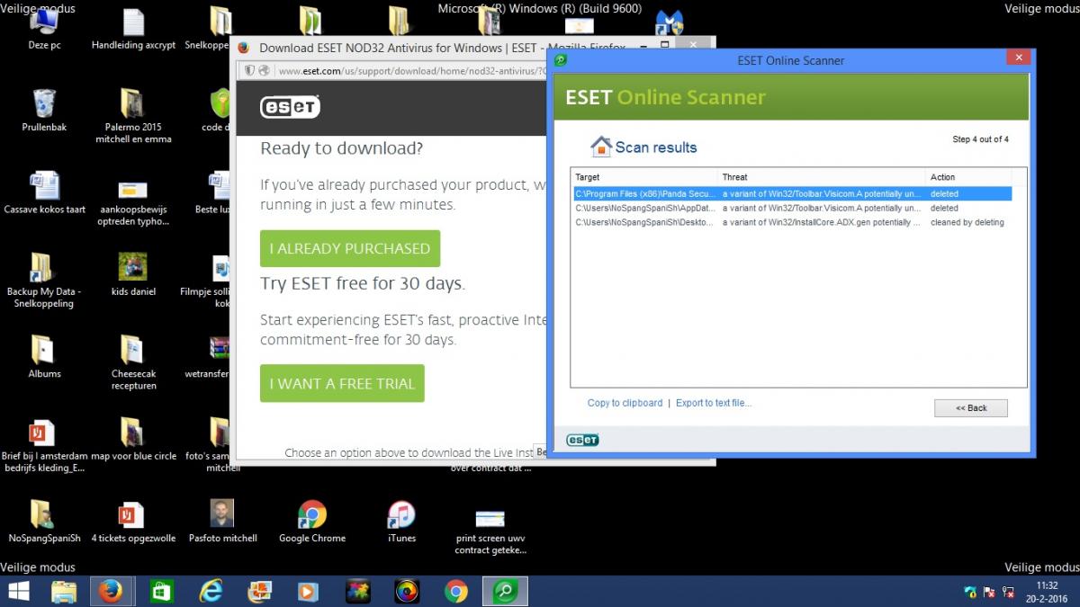Screen dimensions: 1080x607
Task: Click the Windows Start button
Action: click(18, 591)
